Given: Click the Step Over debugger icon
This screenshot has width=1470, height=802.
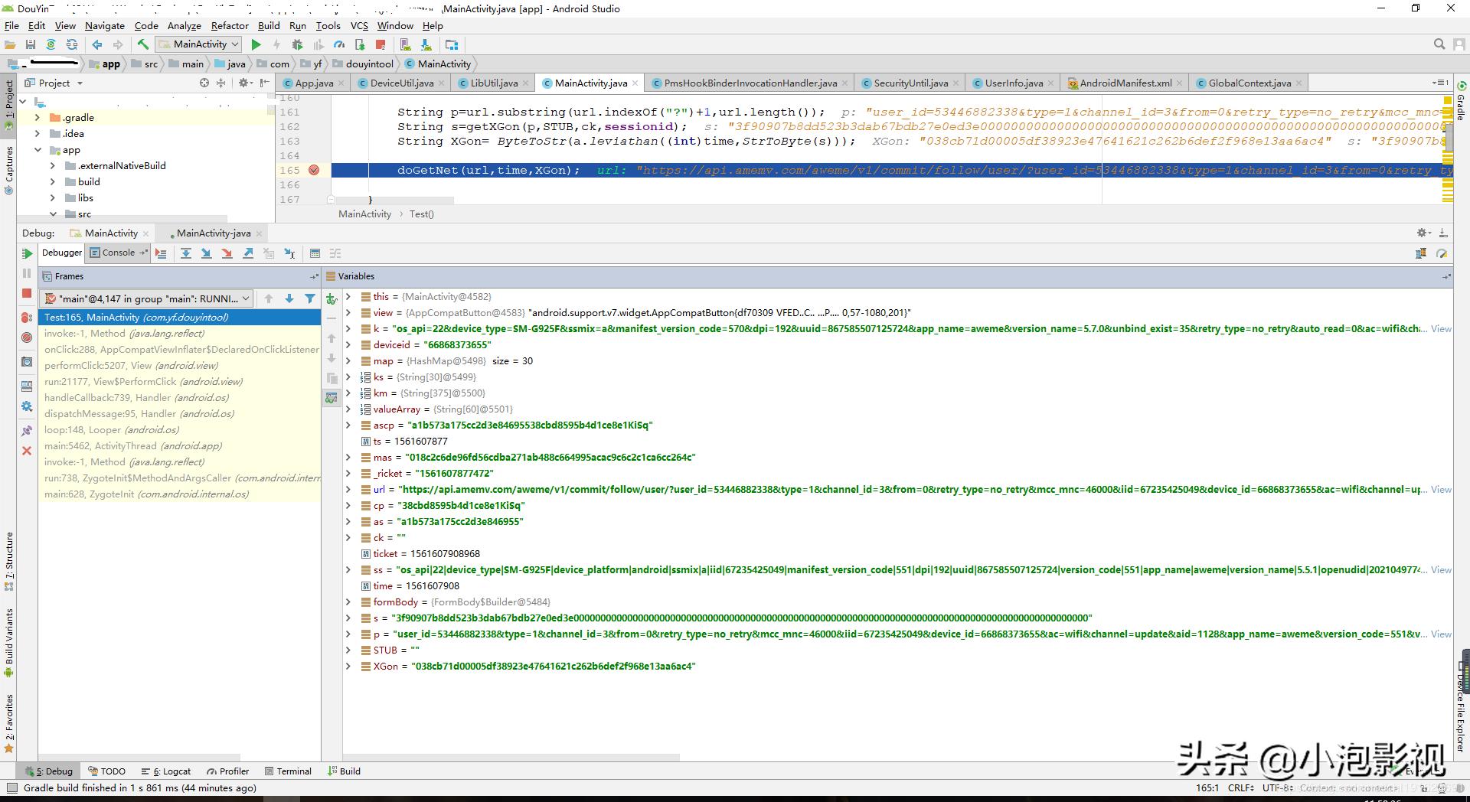Looking at the screenshot, I should [x=185, y=253].
